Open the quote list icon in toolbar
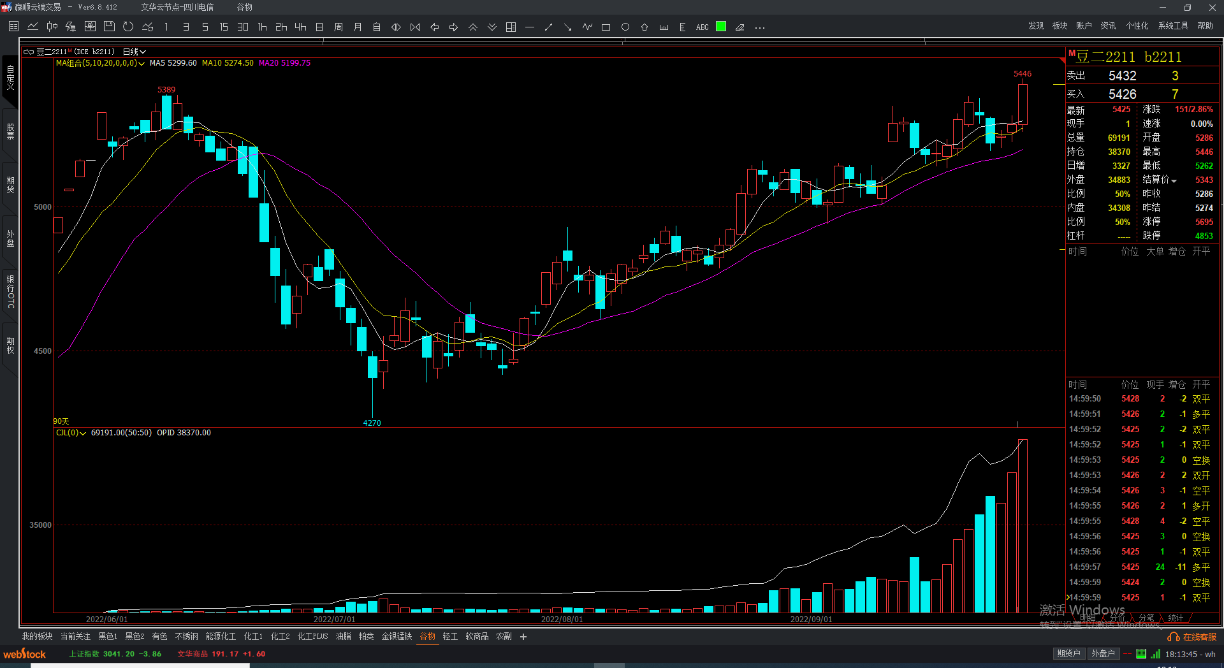Viewport: 1224px width, 668px height. (x=13, y=27)
